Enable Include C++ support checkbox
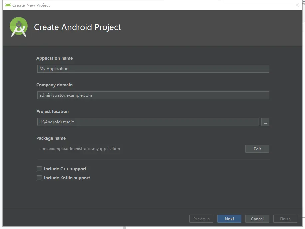305x229 pixels. [x=40, y=169]
